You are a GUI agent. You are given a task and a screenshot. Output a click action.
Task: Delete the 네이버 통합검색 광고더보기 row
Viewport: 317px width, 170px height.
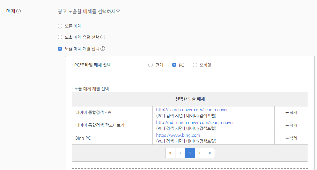(291, 125)
